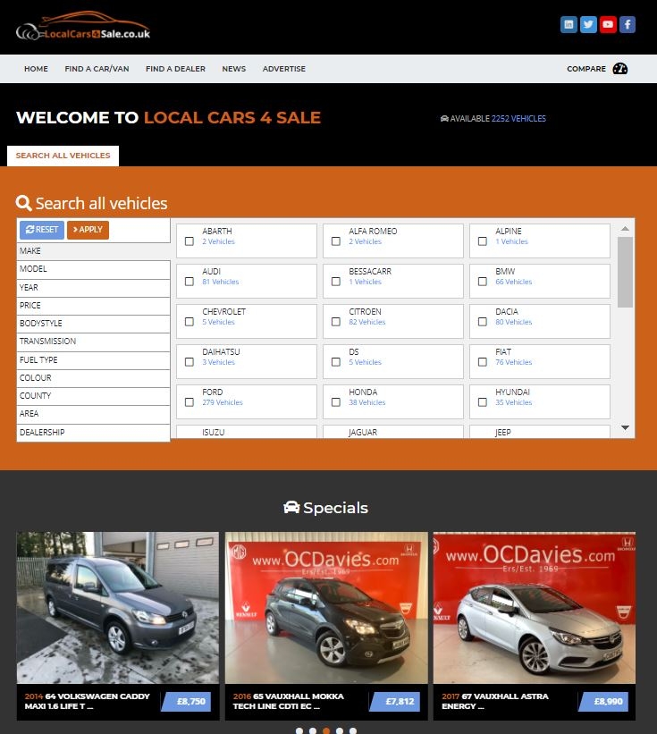Check the DS make box
Viewport: 657px width, 734px height.
pos(335,362)
